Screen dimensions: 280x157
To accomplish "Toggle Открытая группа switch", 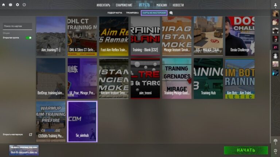I will point(28,38).
